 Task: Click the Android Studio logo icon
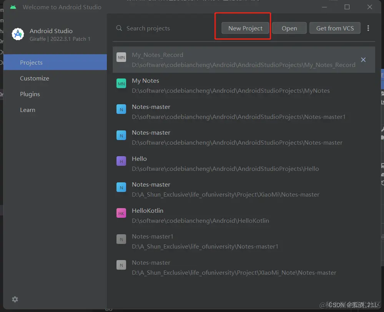click(x=18, y=34)
